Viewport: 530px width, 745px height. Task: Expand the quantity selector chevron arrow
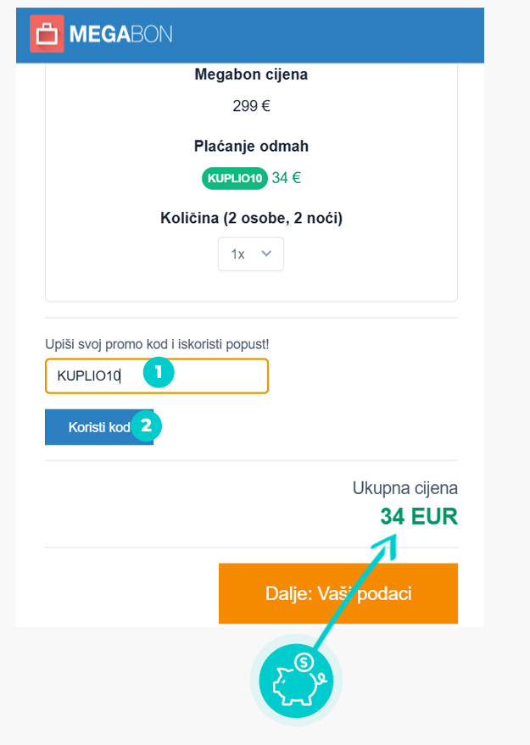click(x=266, y=253)
